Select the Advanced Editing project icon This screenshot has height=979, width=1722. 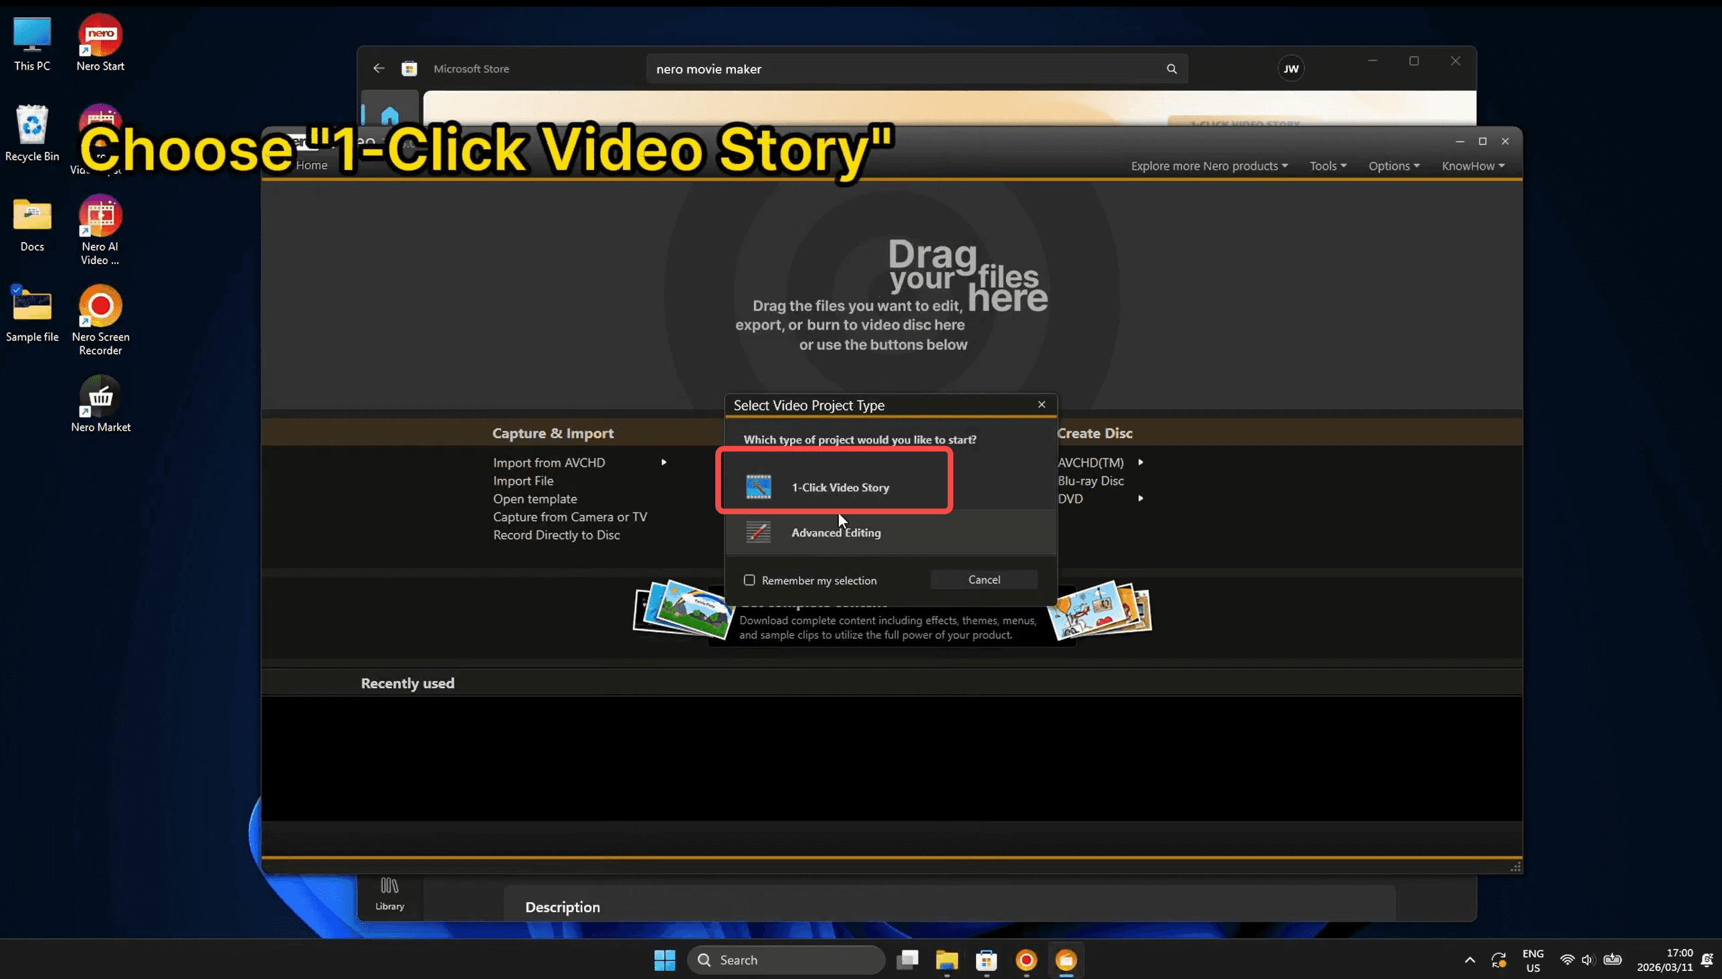(758, 532)
